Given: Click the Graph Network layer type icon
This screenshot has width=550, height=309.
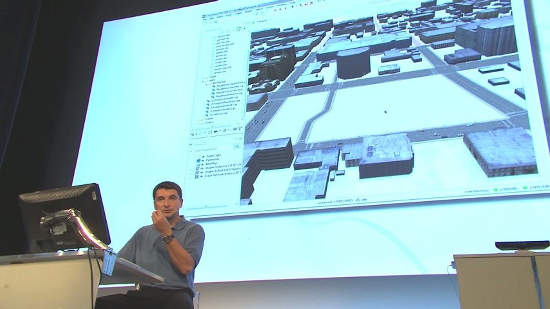Looking at the screenshot, I should click(197, 177).
